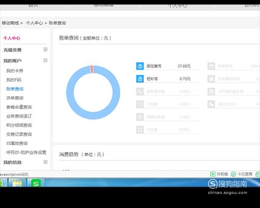Click the blue 固定费用 icon
Image resolution: width=260 pixels, height=208 pixels.
pyautogui.click(x=140, y=66)
